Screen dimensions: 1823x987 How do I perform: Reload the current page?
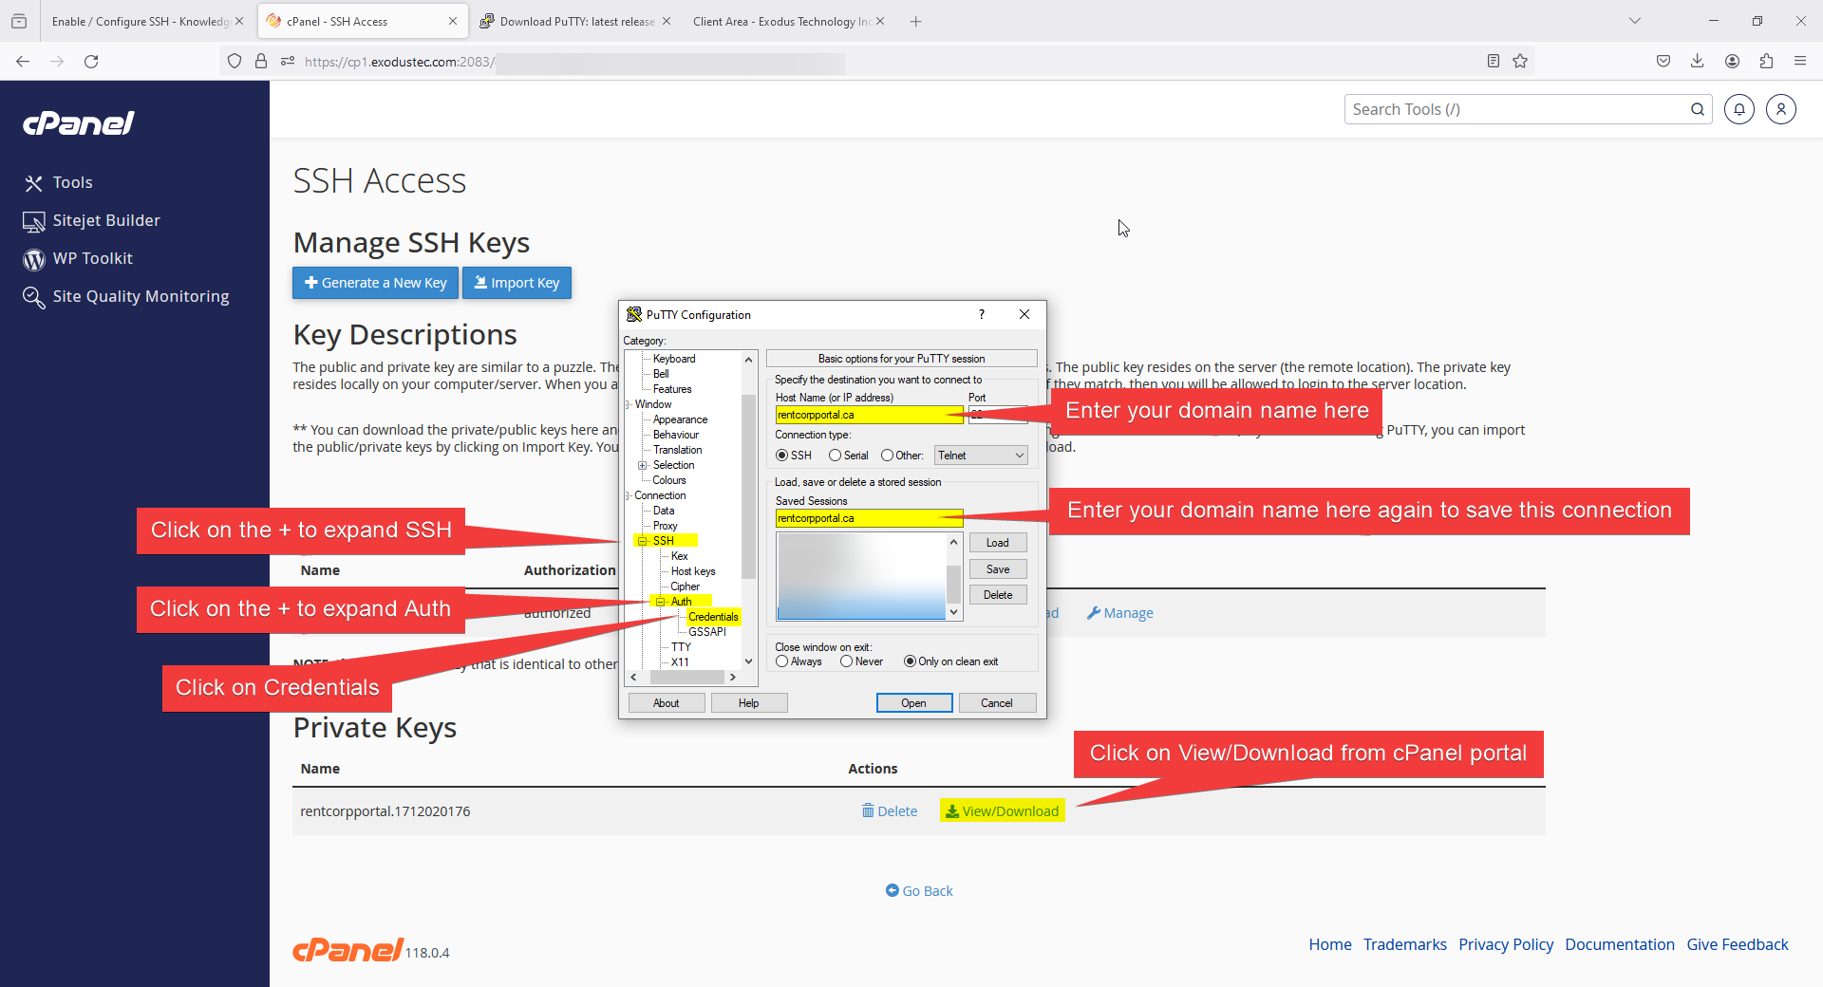coord(91,61)
